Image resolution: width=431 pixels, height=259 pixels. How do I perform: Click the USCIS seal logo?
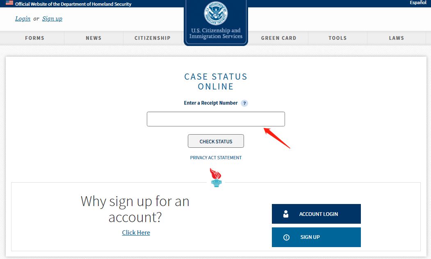(216, 13)
